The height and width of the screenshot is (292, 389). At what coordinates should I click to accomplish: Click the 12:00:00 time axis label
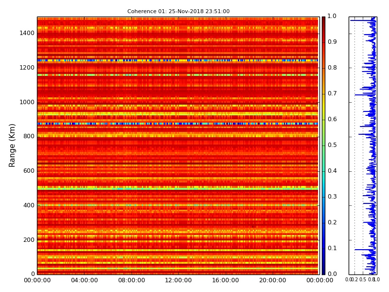pyautogui.click(x=178, y=280)
